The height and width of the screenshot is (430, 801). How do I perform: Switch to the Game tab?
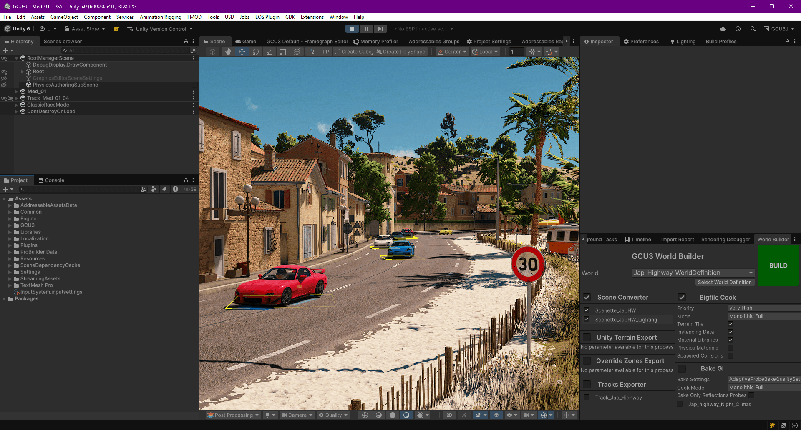(x=246, y=42)
